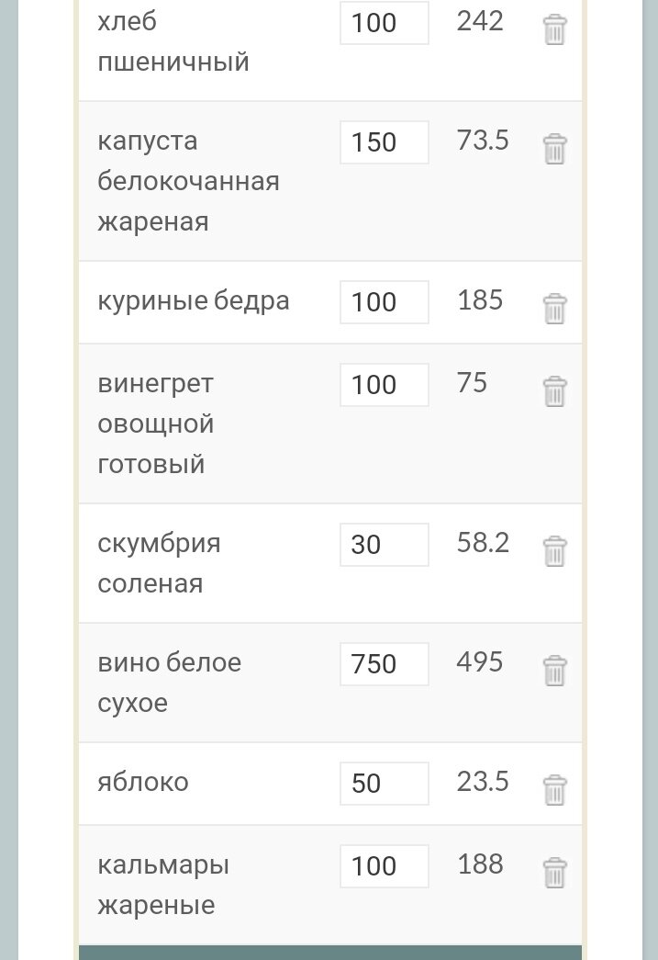Click the 750 value field for вино
The height and width of the screenshot is (960, 658).
pos(384,663)
